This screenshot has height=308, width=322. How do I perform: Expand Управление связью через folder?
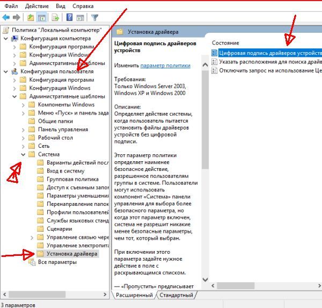coord(32,238)
